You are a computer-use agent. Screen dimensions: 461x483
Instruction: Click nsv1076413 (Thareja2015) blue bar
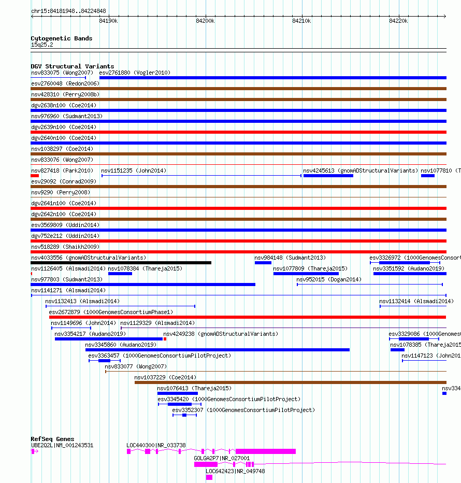tap(177, 393)
